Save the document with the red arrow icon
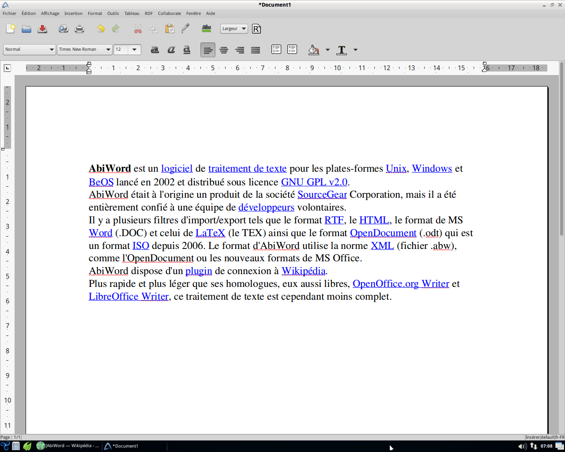This screenshot has height=452, width=565. pyautogui.click(x=42, y=29)
